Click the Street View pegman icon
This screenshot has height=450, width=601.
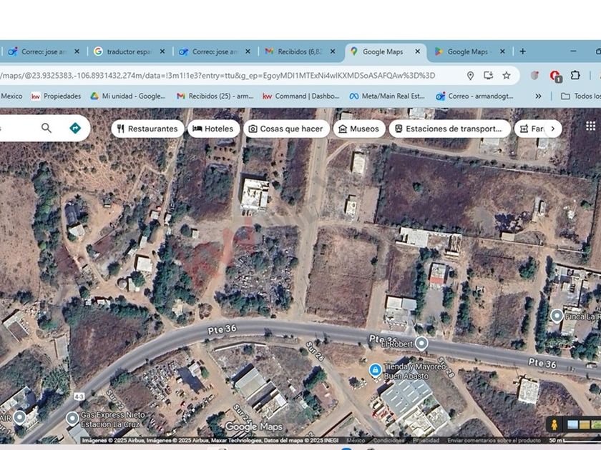tap(554, 425)
